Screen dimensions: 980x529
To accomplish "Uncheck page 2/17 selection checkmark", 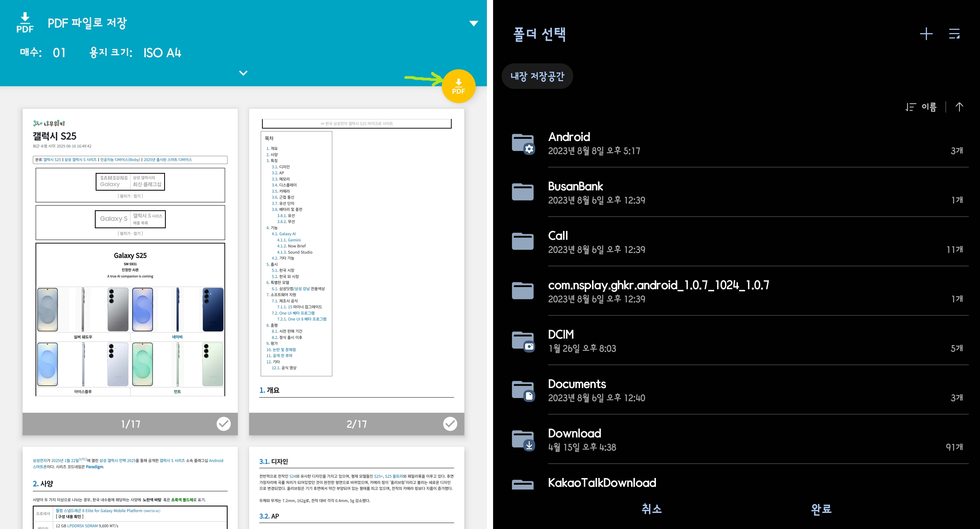I will 450,424.
